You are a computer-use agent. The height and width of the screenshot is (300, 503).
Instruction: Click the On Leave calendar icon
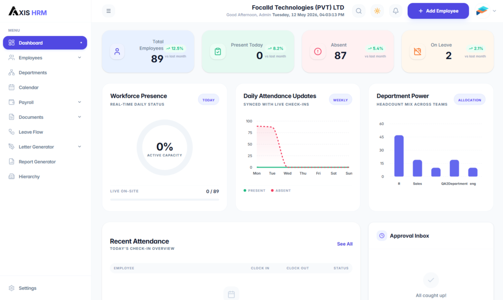tap(418, 51)
